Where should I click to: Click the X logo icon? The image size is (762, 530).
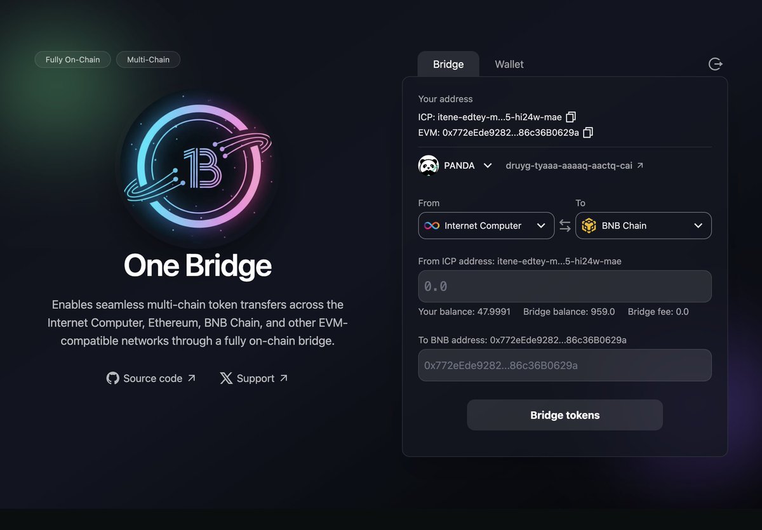[x=226, y=378]
